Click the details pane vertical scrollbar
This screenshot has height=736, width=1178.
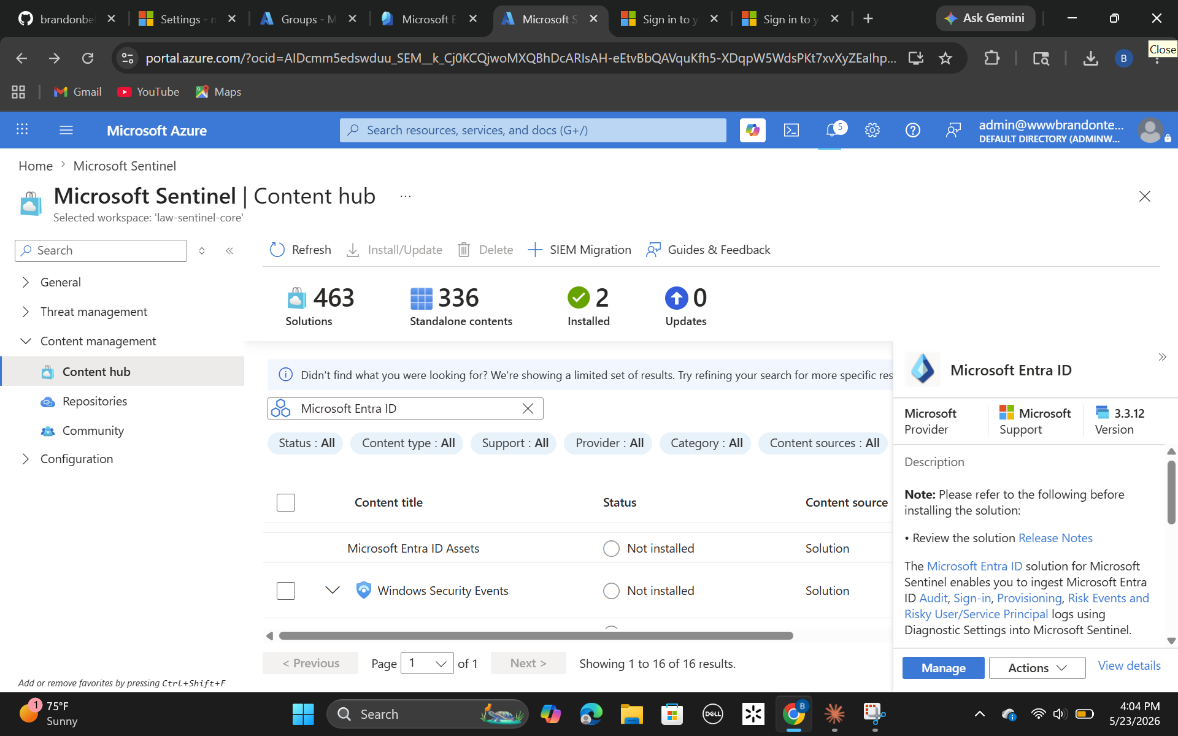coord(1171,493)
